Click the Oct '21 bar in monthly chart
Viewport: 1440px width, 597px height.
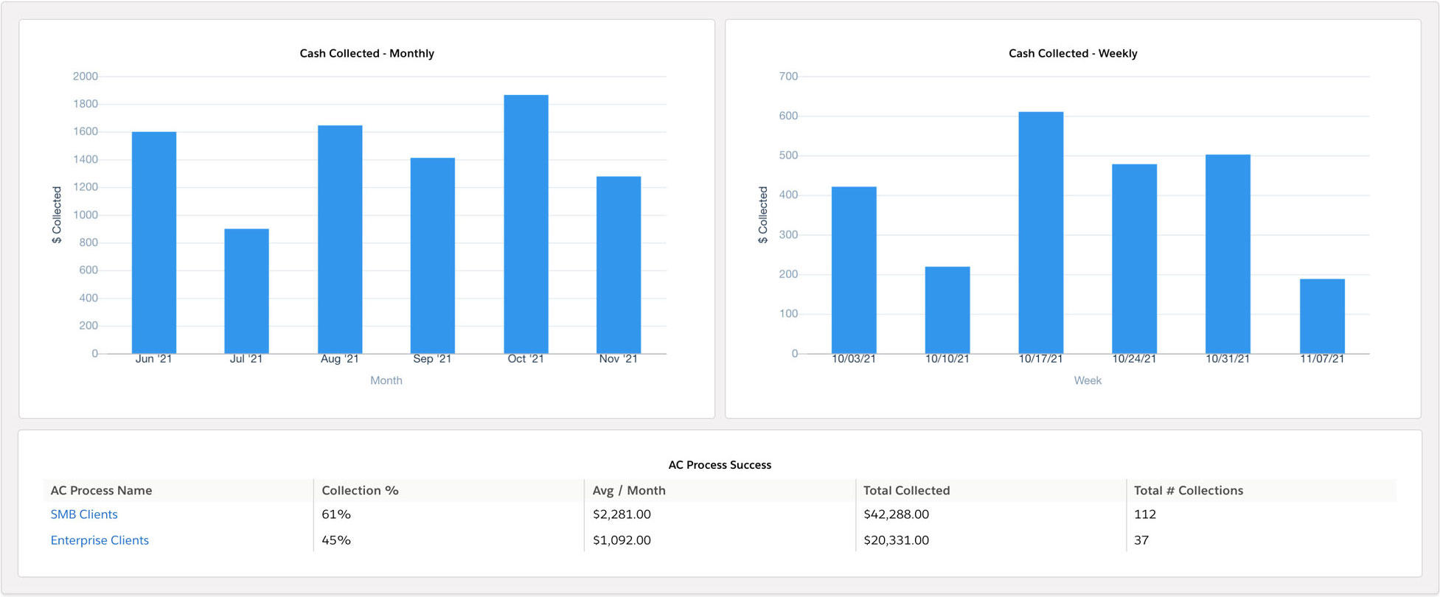click(x=526, y=224)
